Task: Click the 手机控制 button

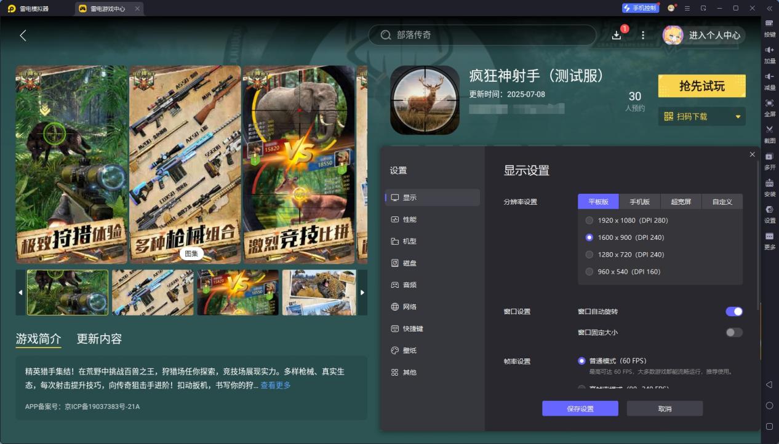Action: click(x=641, y=8)
